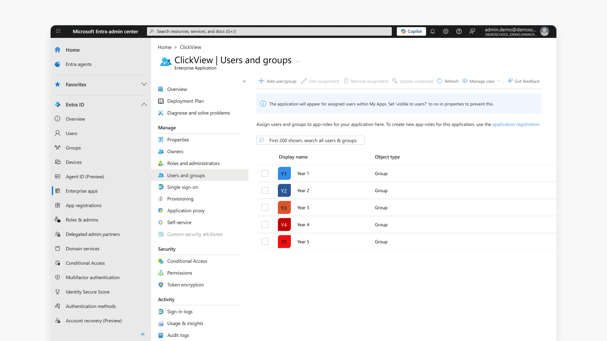Viewport: 607px width, 341px height.
Task: Open Audit logs
Action: (178, 335)
